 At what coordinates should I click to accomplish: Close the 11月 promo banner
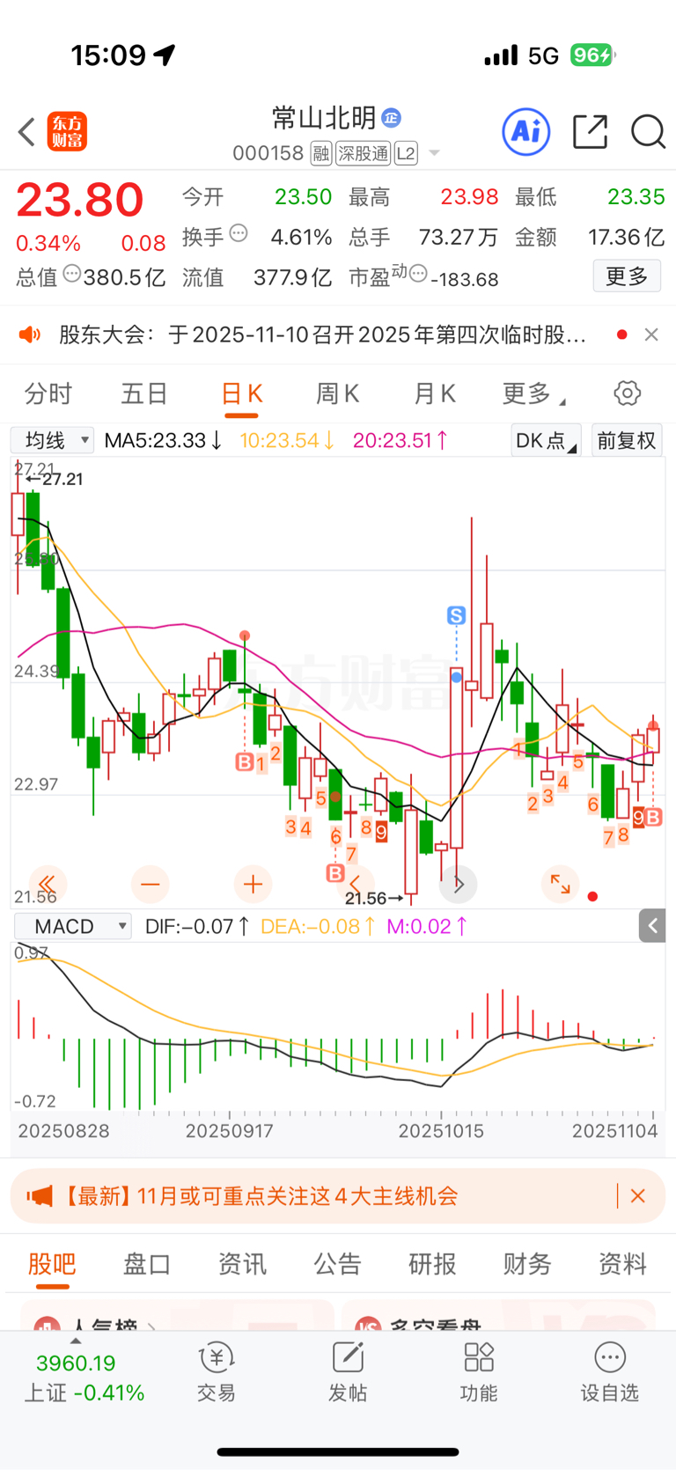(x=638, y=1196)
